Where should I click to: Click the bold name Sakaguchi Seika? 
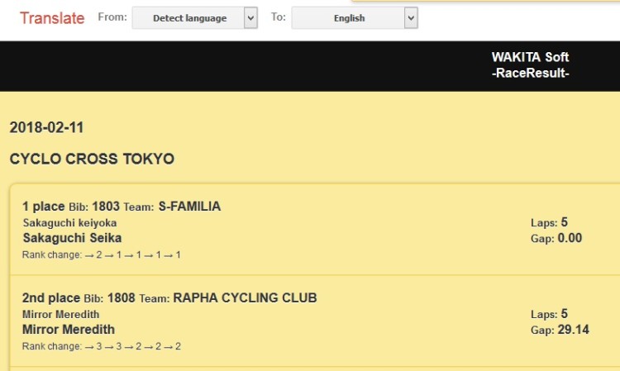point(73,238)
